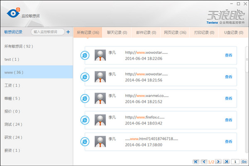Click browser icon of the wanmei record

coord(85,99)
